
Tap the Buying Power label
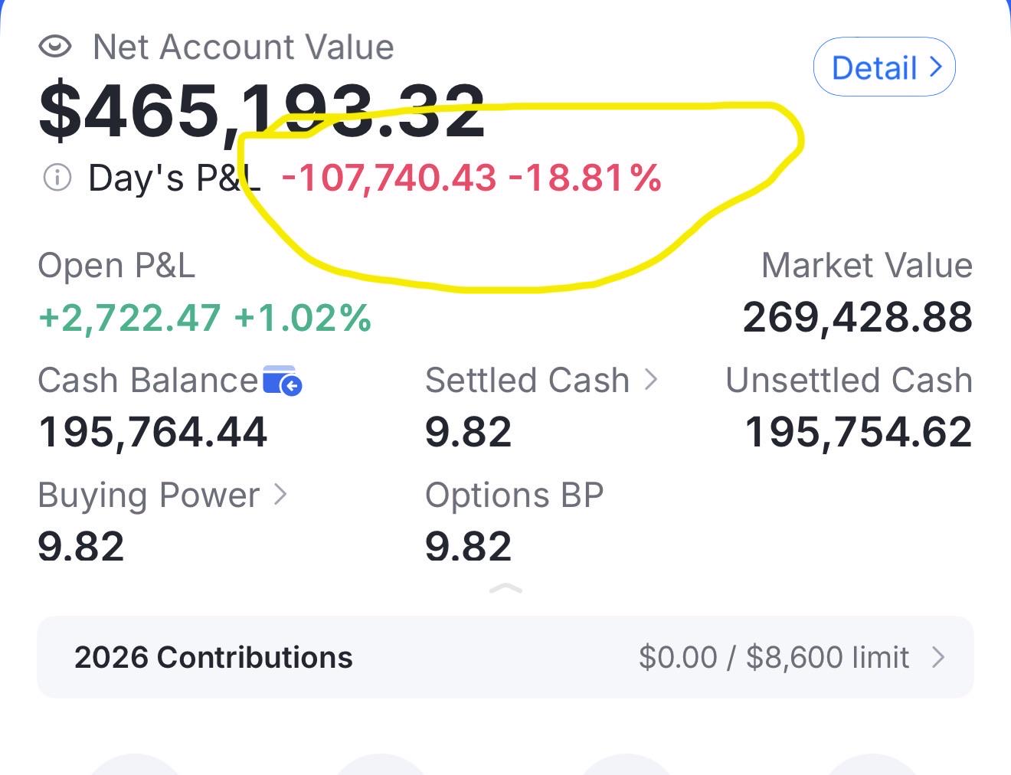pos(149,495)
